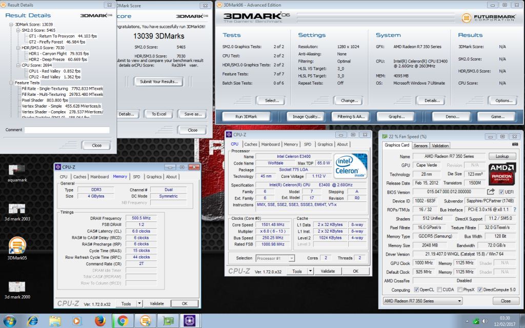Click Filtering & AA button
Screen dimensions: 525x328
(351, 116)
